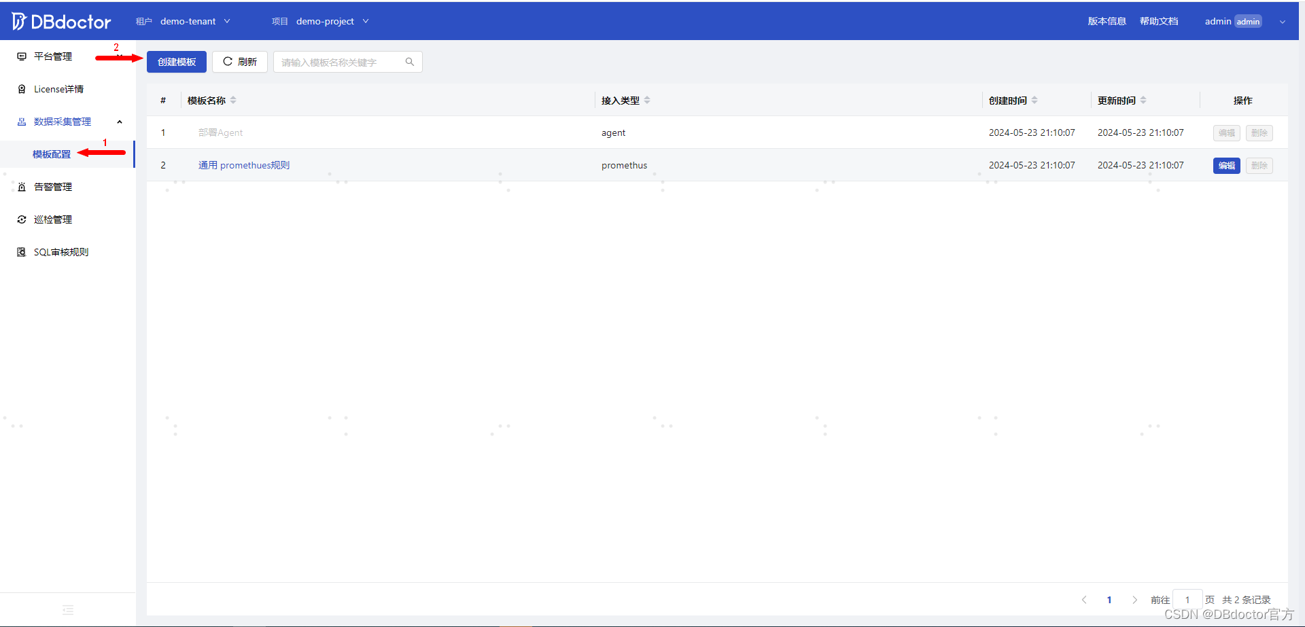Select page 1 in pagination
1305x627 pixels.
pyautogui.click(x=1109, y=600)
